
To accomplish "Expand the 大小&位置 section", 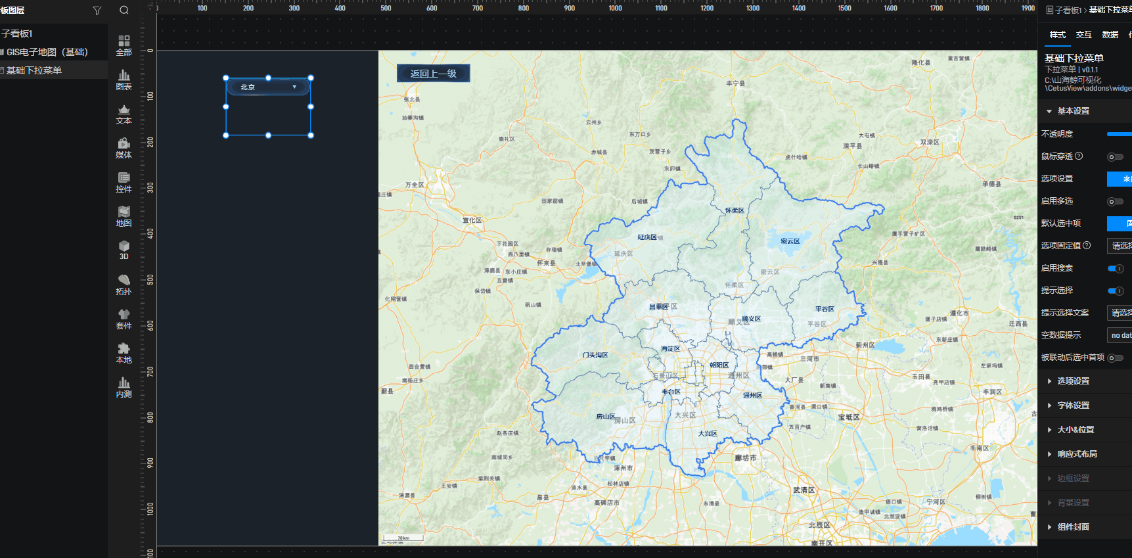I will (x=1075, y=430).
